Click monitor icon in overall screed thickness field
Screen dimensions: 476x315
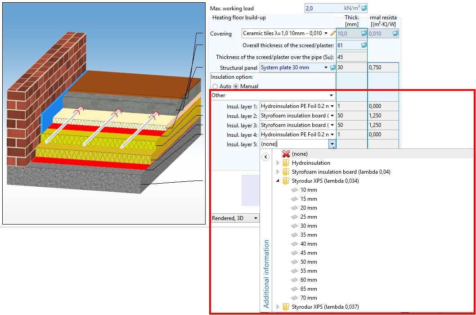tap(364, 45)
